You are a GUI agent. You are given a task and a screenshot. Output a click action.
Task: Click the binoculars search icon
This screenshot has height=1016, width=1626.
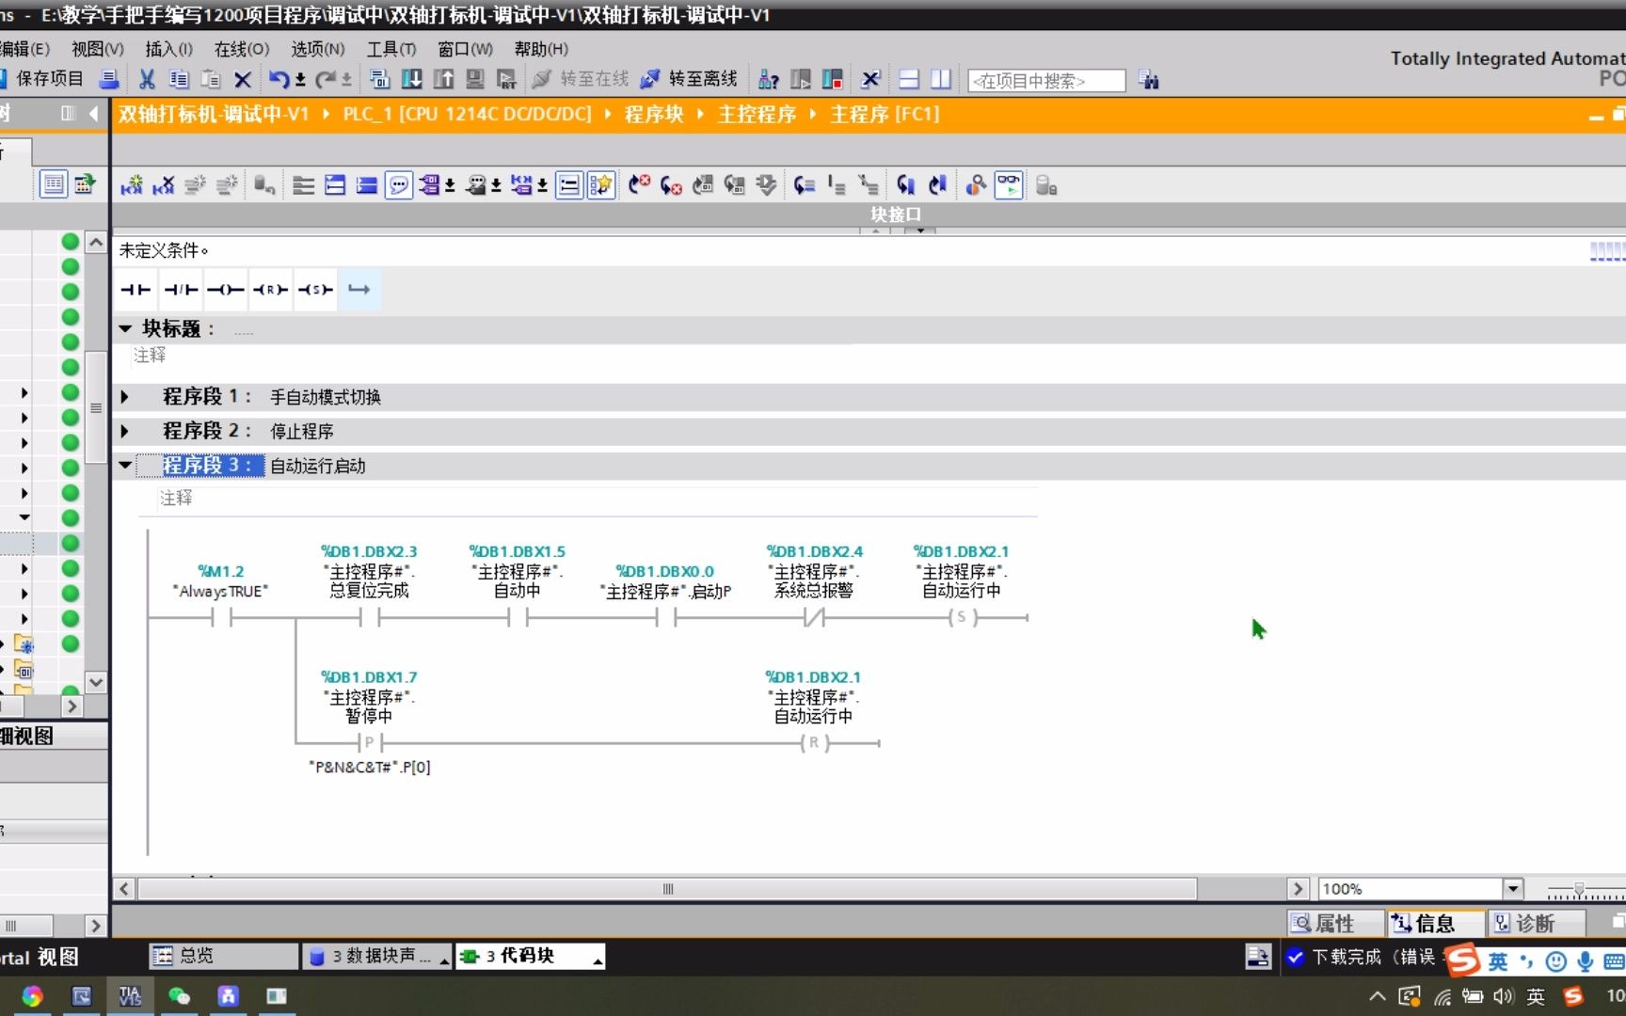coord(1148,80)
